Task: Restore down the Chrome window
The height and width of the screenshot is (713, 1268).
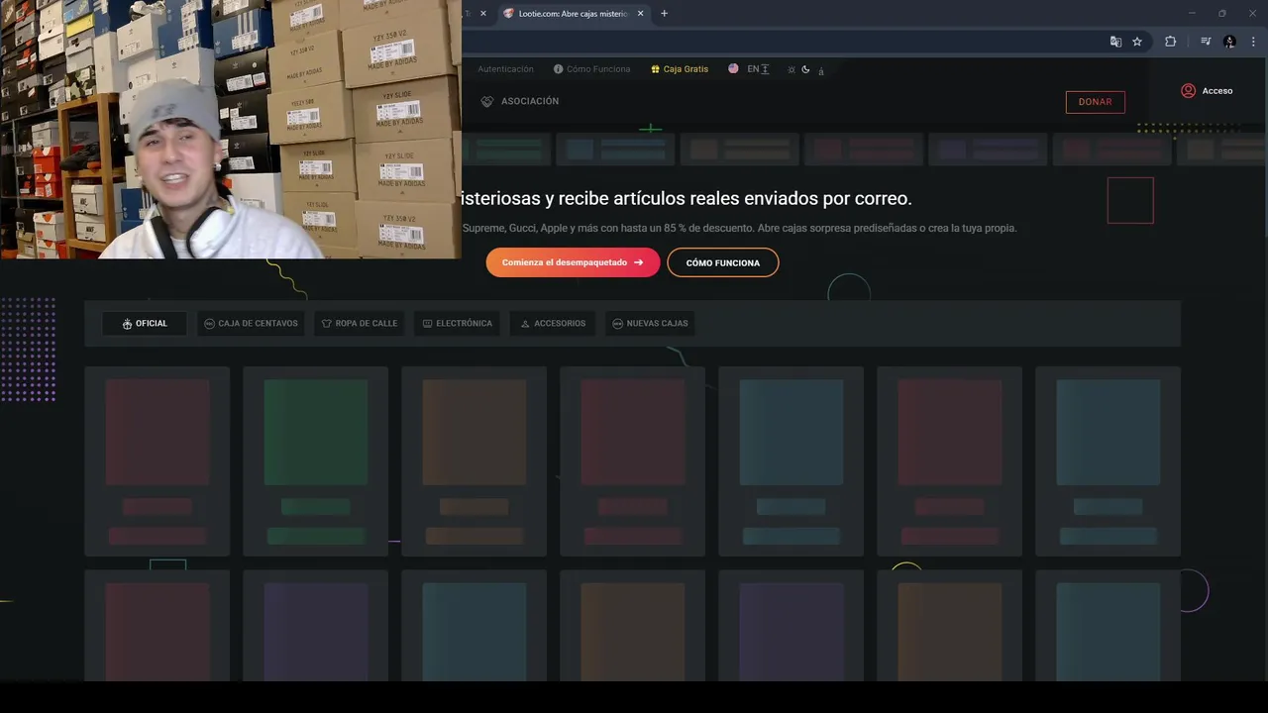Action: click(x=1221, y=13)
